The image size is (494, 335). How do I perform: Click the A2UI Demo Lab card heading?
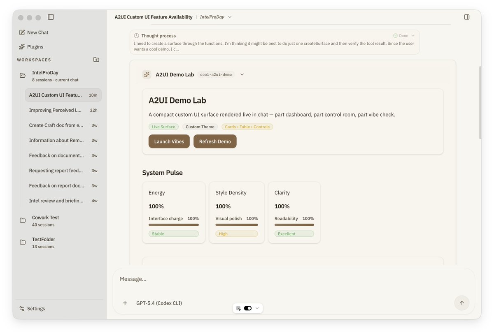pos(177,100)
